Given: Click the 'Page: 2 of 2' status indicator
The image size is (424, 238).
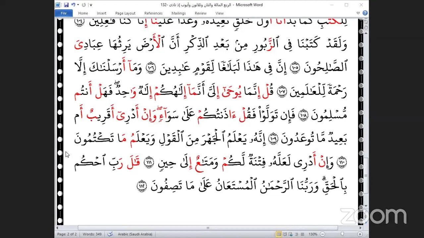Looking at the screenshot, I should (67, 234).
